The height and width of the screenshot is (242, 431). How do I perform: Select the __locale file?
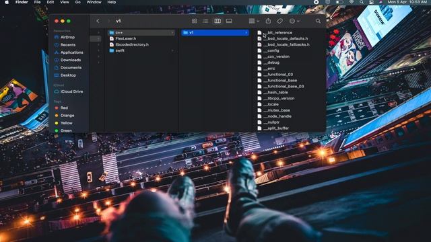pos(271,105)
